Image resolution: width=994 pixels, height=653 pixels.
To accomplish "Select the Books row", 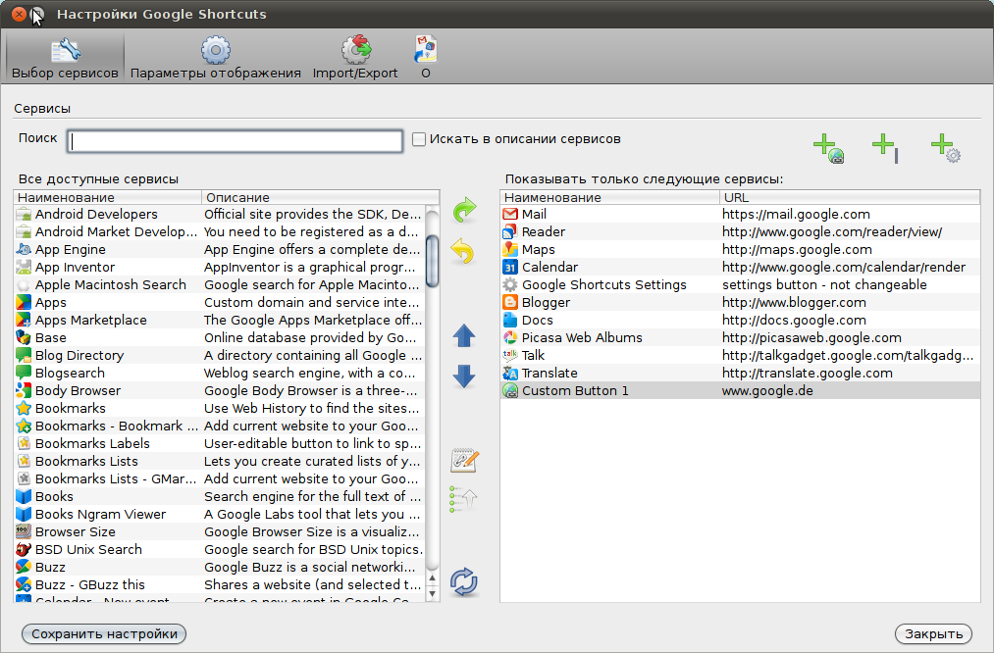I will 220,496.
